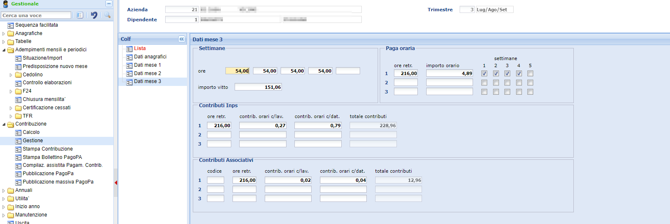This screenshot has width=670, height=224.
Task: Check settimana 1 for paga oraria row 2
Action: coord(484,83)
